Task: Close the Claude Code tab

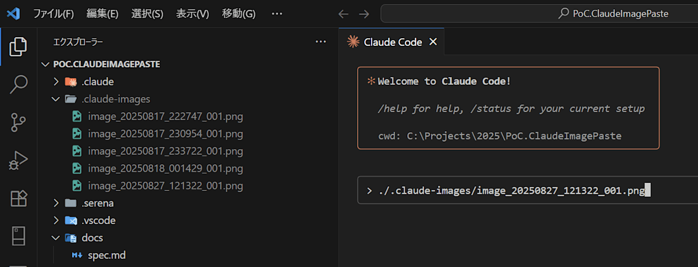Action: click(433, 42)
